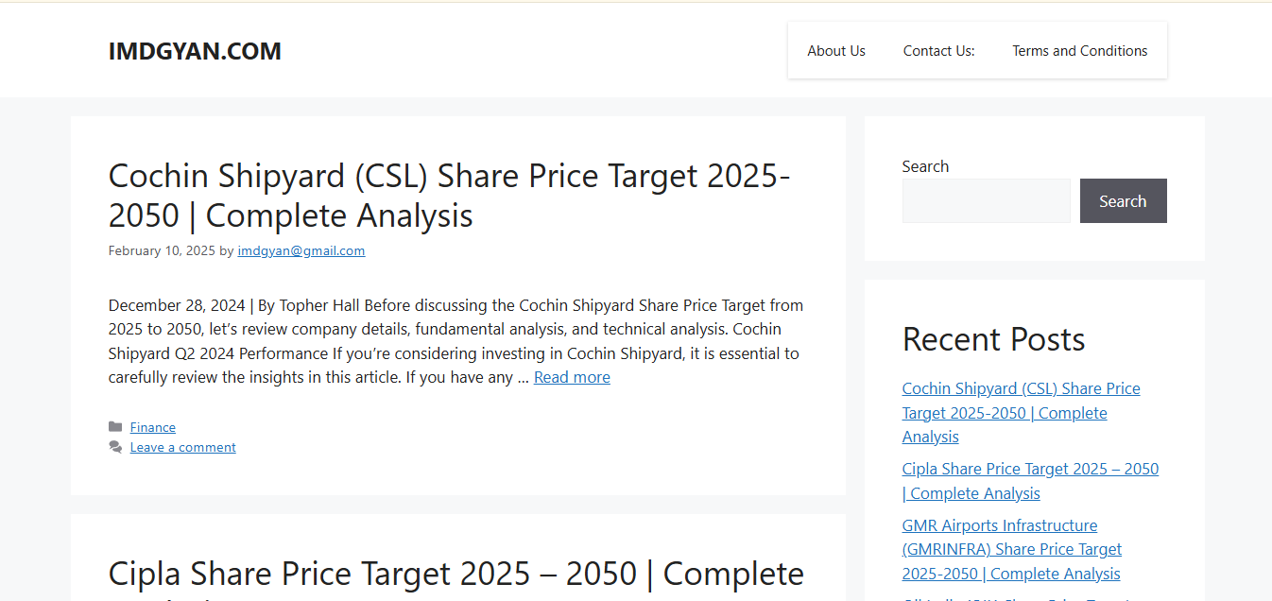Focus the sidebar search input field
Viewport: 1272px width, 601px height.
click(987, 201)
